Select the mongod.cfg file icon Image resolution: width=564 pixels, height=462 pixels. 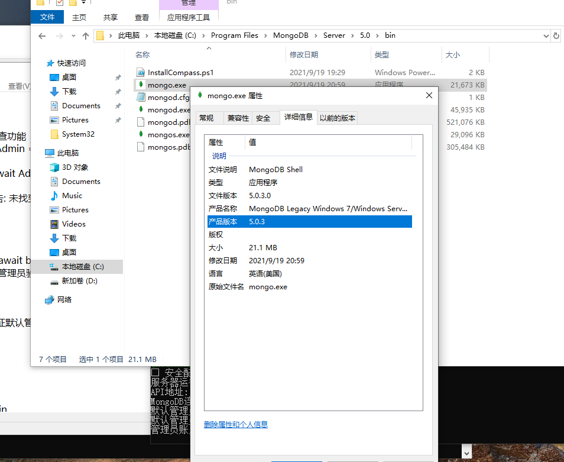click(141, 97)
